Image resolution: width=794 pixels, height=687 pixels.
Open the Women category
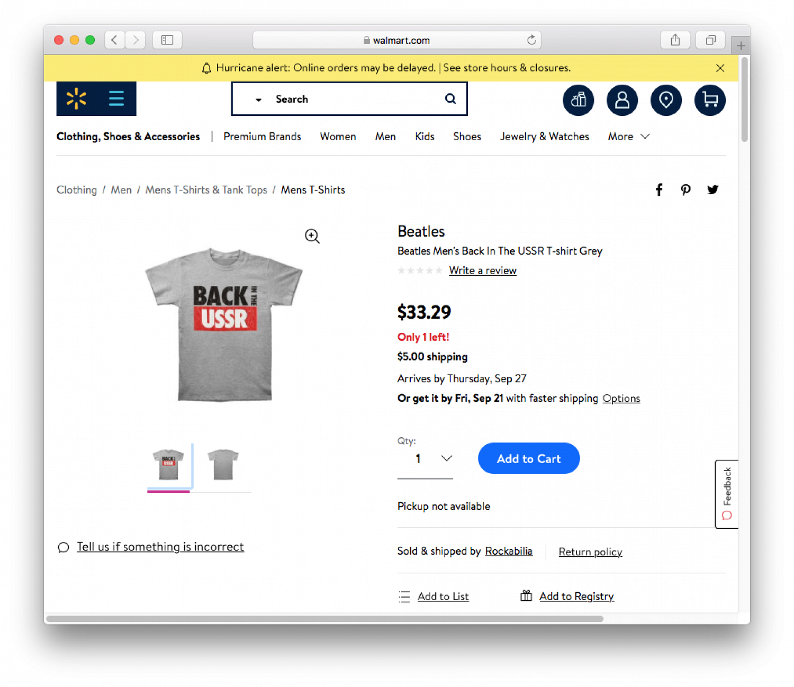click(338, 137)
